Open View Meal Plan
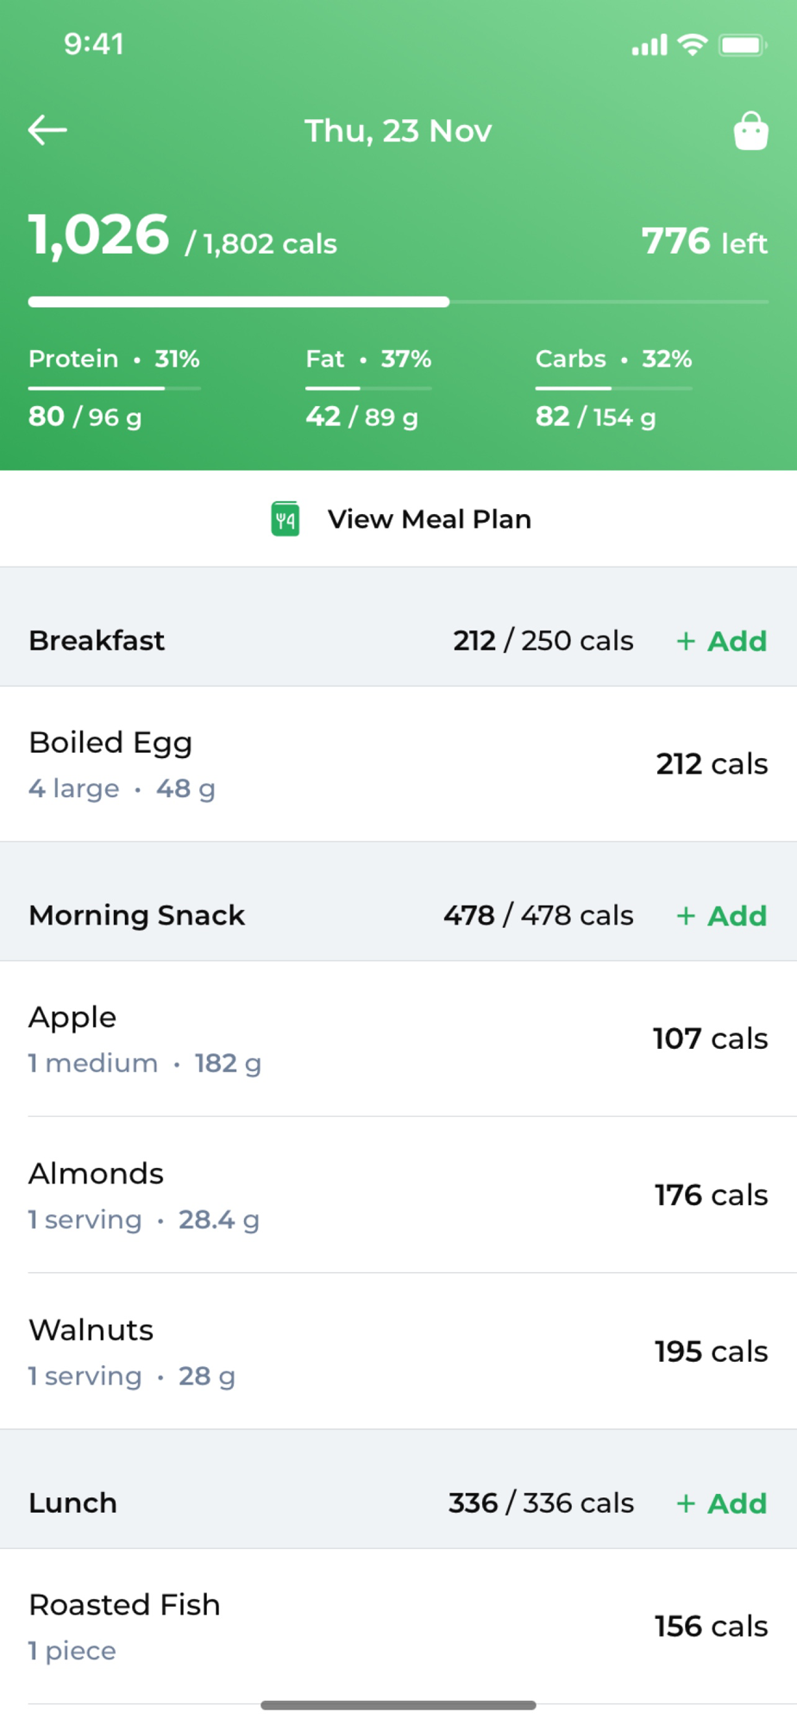This screenshot has width=797, height=1725. click(x=429, y=519)
